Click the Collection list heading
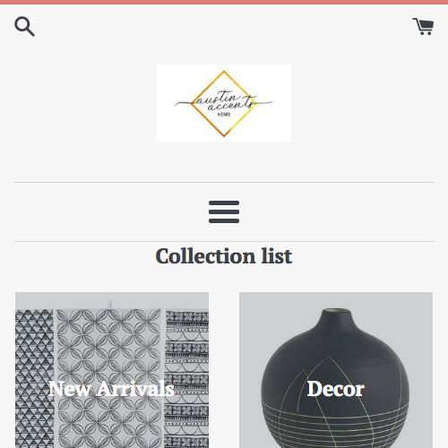 pos(224,256)
